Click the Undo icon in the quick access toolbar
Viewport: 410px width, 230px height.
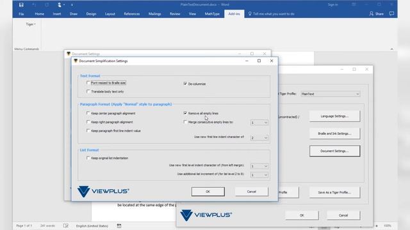(x=34, y=4)
